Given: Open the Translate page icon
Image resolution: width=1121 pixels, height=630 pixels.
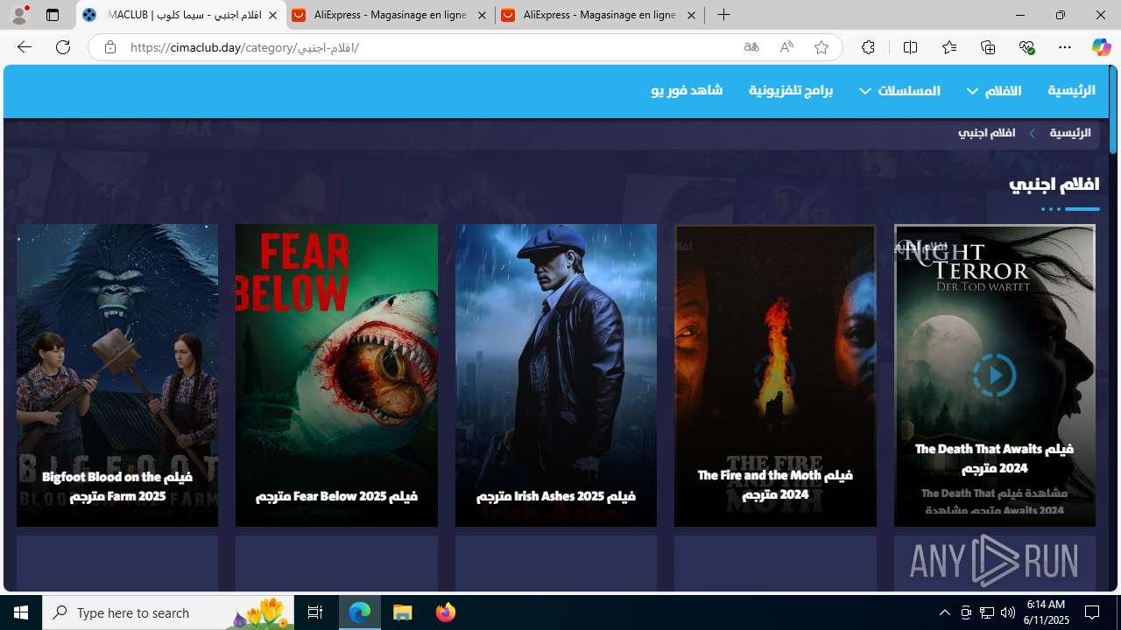Looking at the screenshot, I should pos(751,47).
